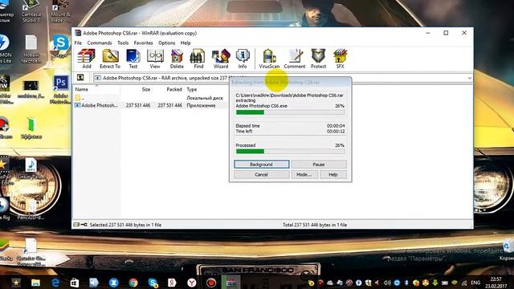Viewport: 514px width, 289px height.
Task: Click the Elapsed time 00:00:04 value
Action: [x=336, y=126]
